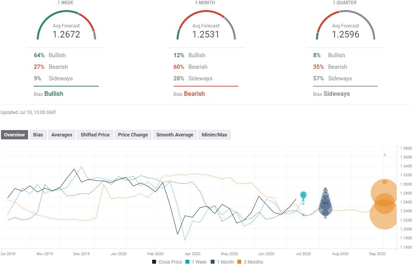Click the 1.1600 price axis label

[406, 247]
